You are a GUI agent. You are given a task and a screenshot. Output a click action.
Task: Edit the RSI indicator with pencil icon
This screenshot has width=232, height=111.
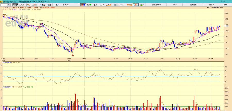[1, 82]
